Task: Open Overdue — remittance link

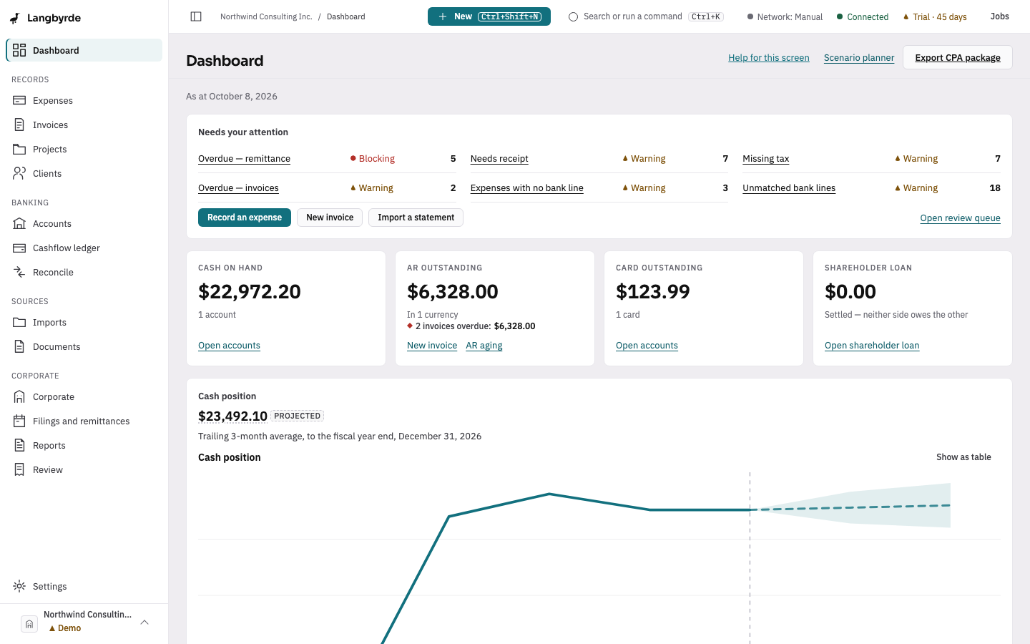Action: click(244, 159)
